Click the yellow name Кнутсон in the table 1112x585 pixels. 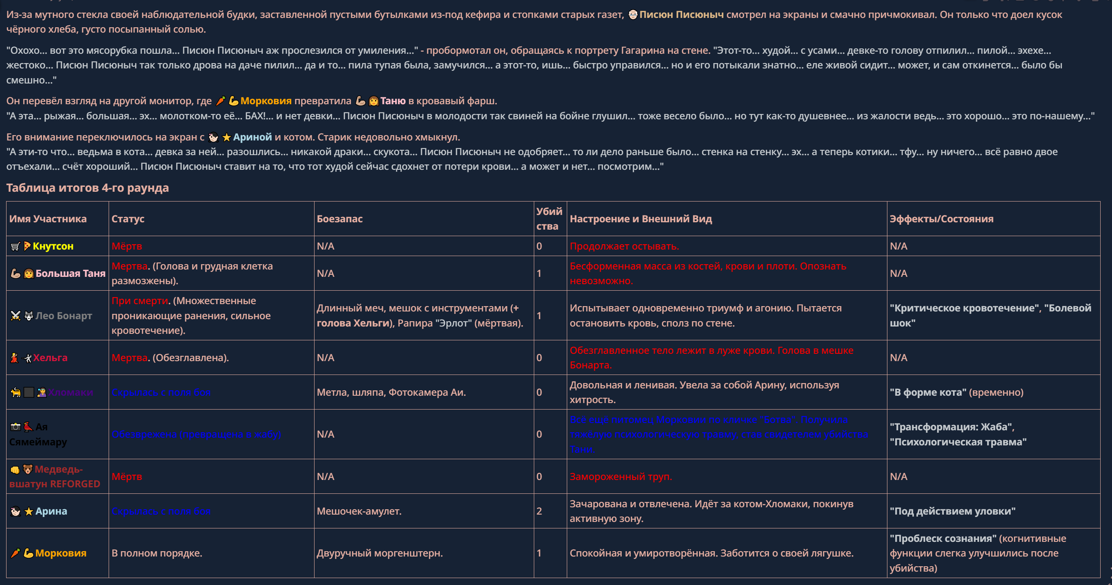[53, 246]
